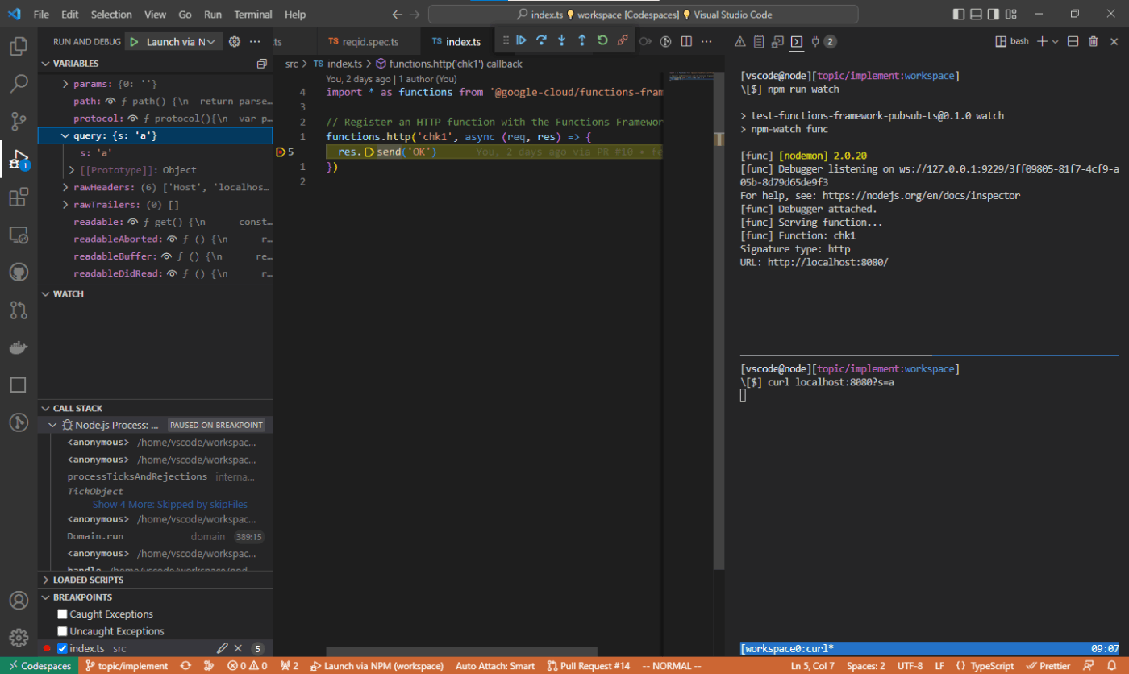Open the Search view in activity bar

click(18, 84)
